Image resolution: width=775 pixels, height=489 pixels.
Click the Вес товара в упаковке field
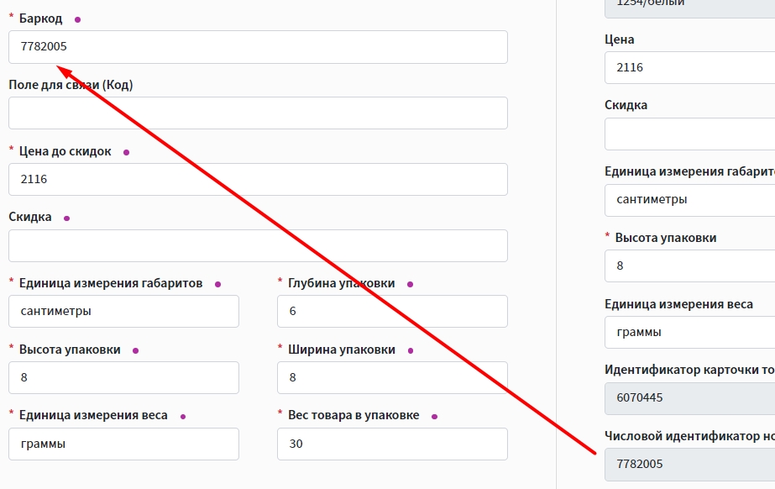tap(392, 444)
